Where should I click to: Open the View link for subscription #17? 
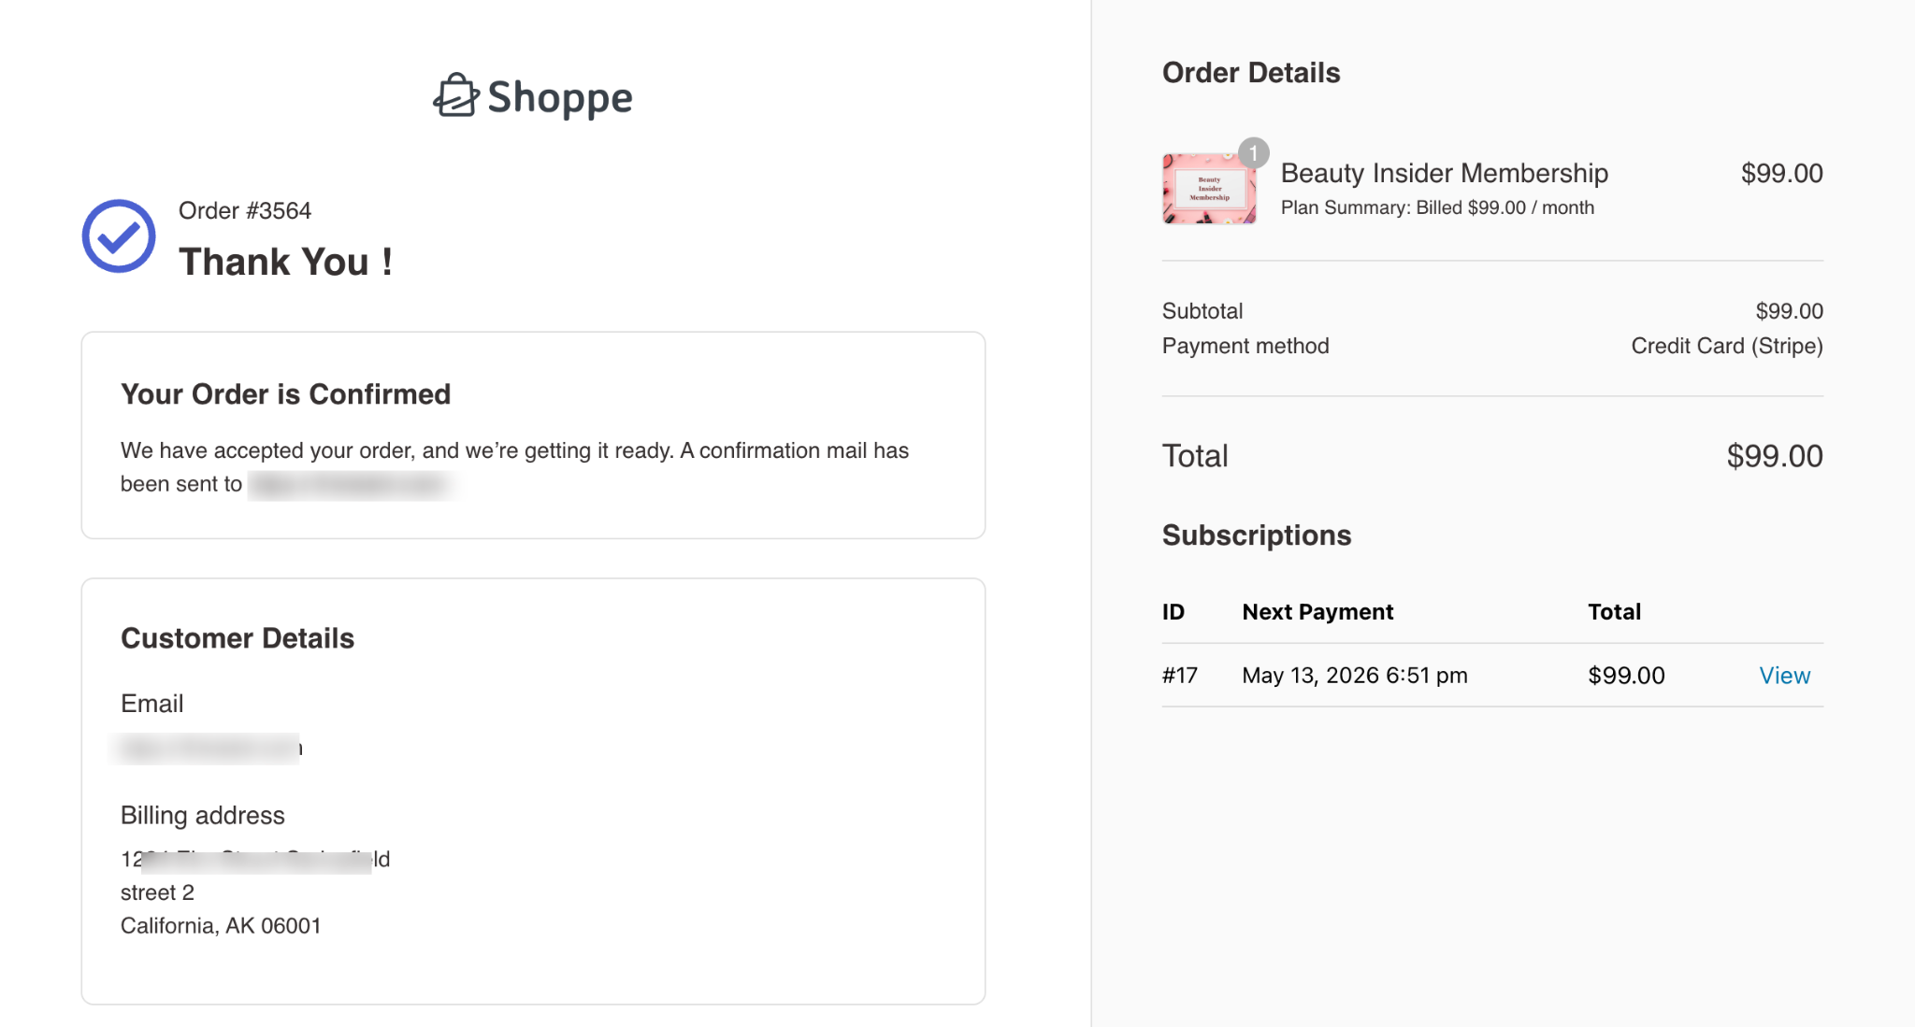pyautogui.click(x=1783, y=675)
